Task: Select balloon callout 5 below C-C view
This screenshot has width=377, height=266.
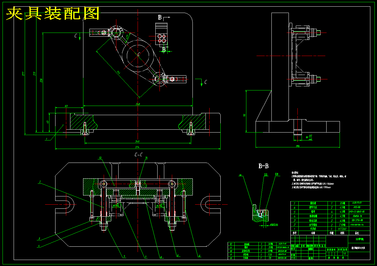Action: coord(124,256)
